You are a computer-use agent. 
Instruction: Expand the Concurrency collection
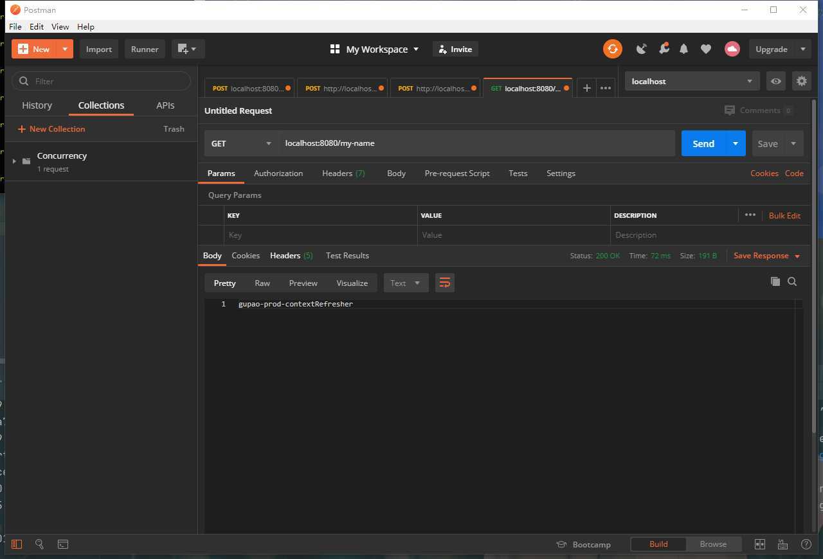click(14, 161)
